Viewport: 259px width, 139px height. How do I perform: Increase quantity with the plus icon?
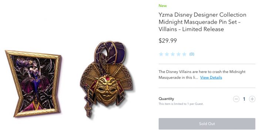pyautogui.click(x=252, y=99)
